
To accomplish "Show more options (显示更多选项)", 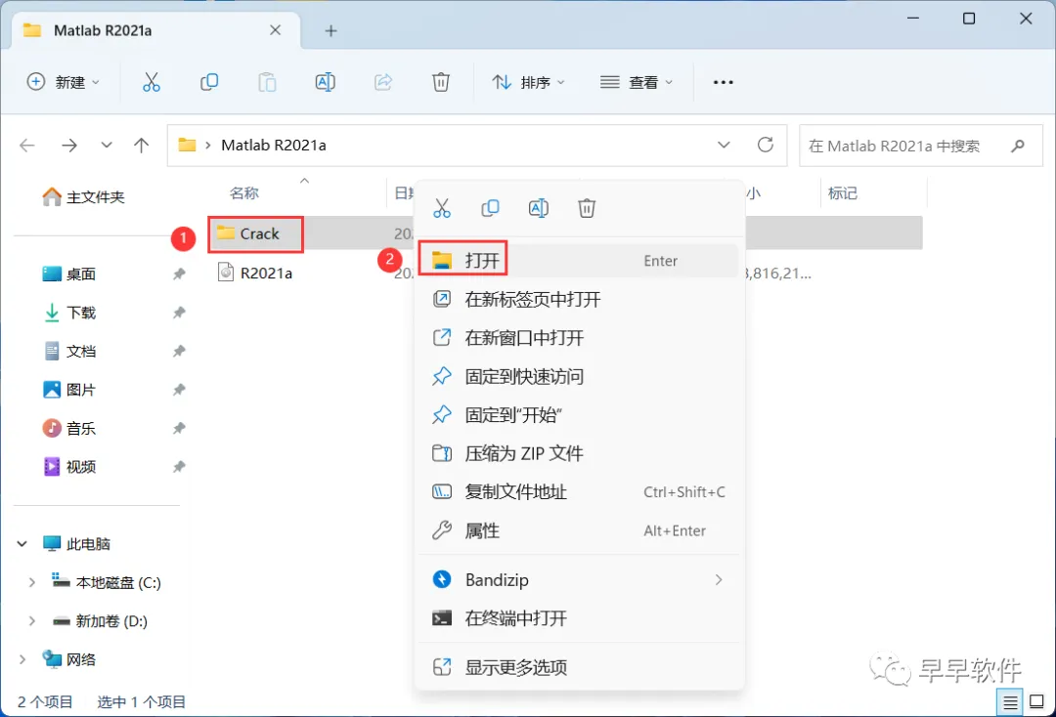I will click(x=579, y=667).
